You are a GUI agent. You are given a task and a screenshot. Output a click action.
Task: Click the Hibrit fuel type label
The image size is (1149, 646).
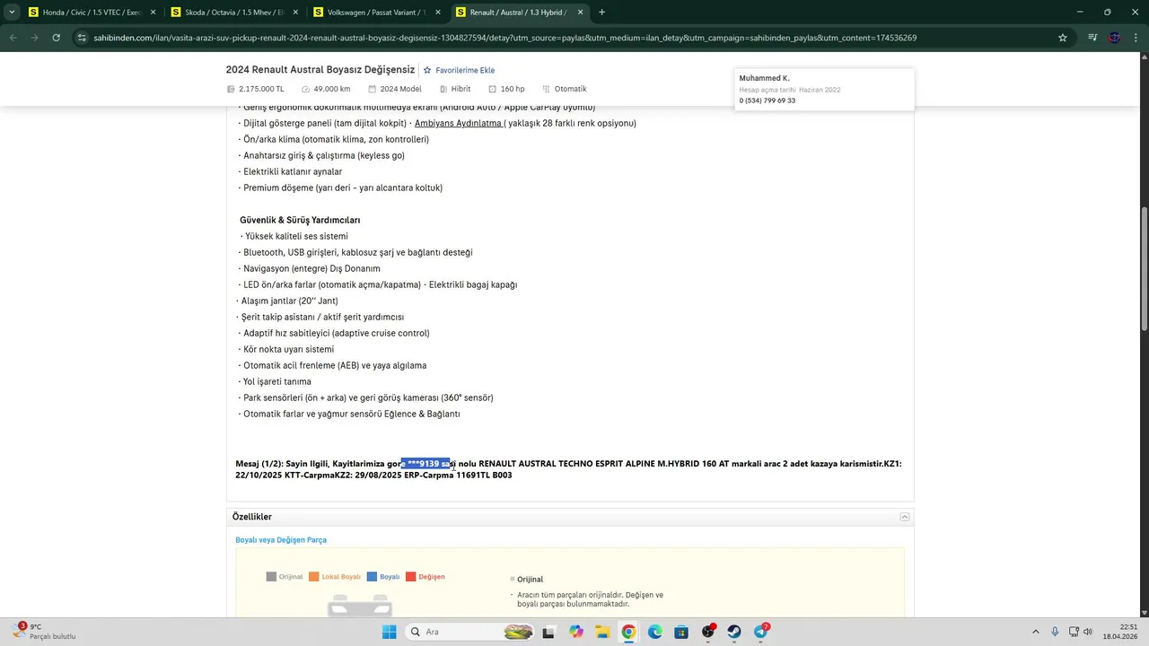point(460,89)
